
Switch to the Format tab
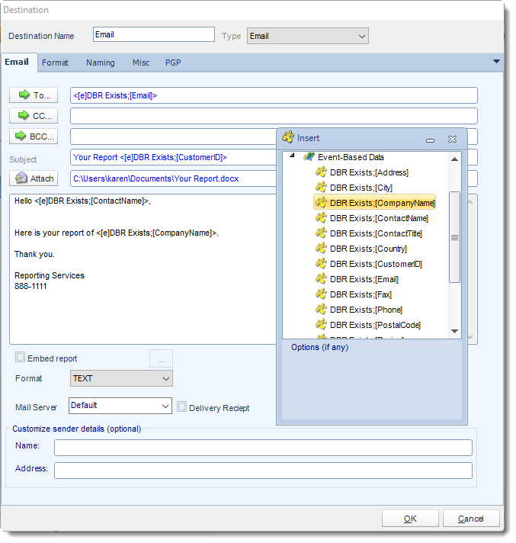click(55, 63)
